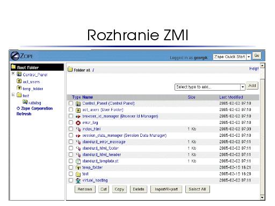Image resolution: width=275 pixels, height=206 pixels.
Task: Click the test folder icon in list
Action: click(78, 174)
